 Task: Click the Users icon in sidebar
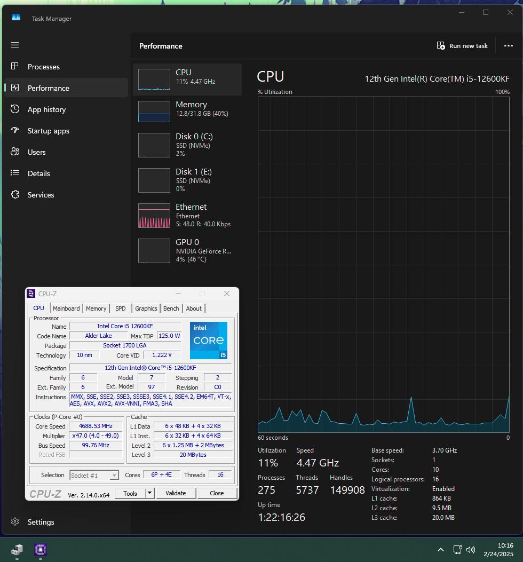pos(15,152)
